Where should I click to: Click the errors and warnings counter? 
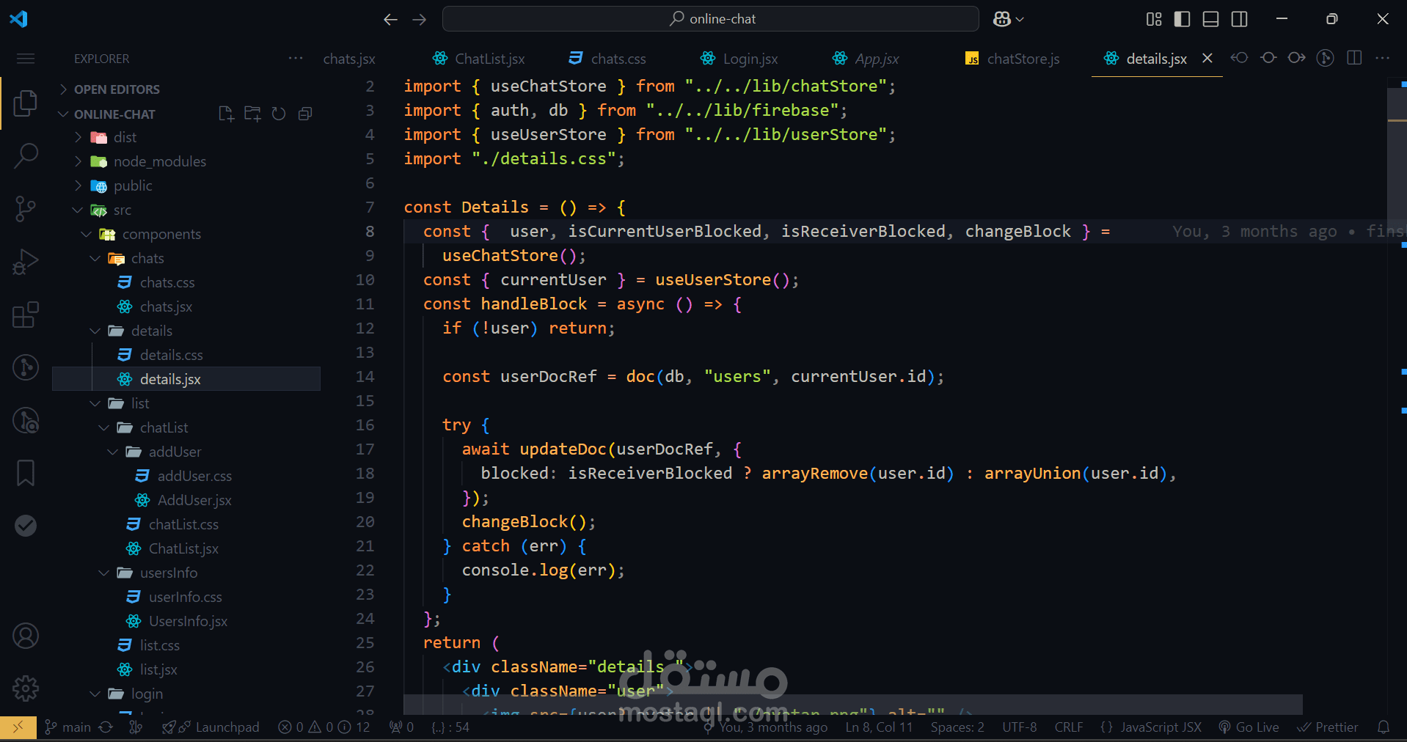coord(324,727)
